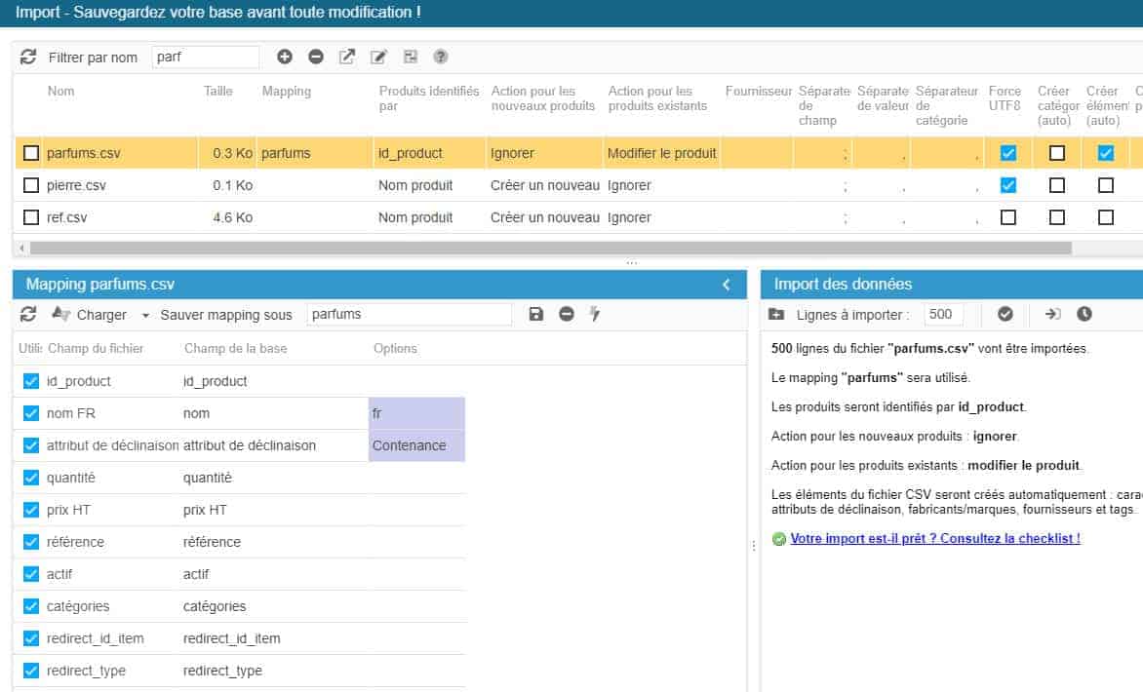Select the parfums.csv row checkbox
The height and width of the screenshot is (692, 1143).
(x=31, y=153)
